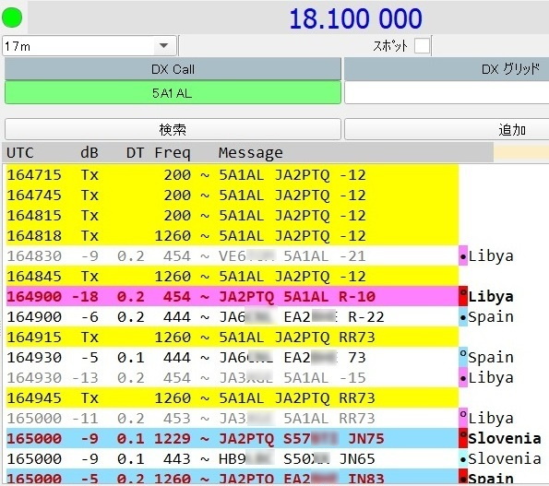Click the Libya circle marker at 165000
Screen dimensions: 549x486
click(x=463, y=418)
